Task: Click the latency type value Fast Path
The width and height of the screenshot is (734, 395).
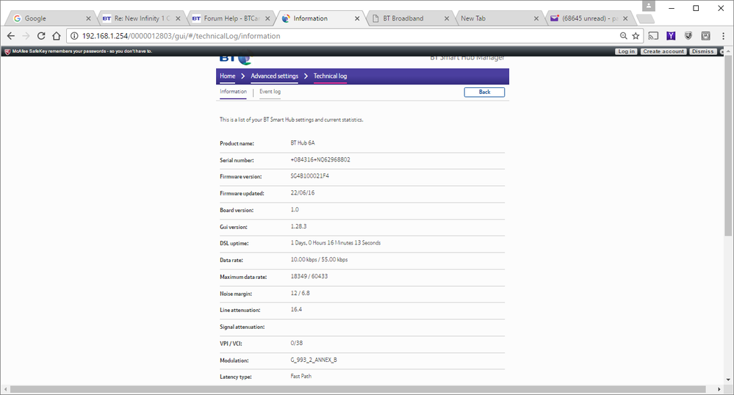Action: point(301,377)
